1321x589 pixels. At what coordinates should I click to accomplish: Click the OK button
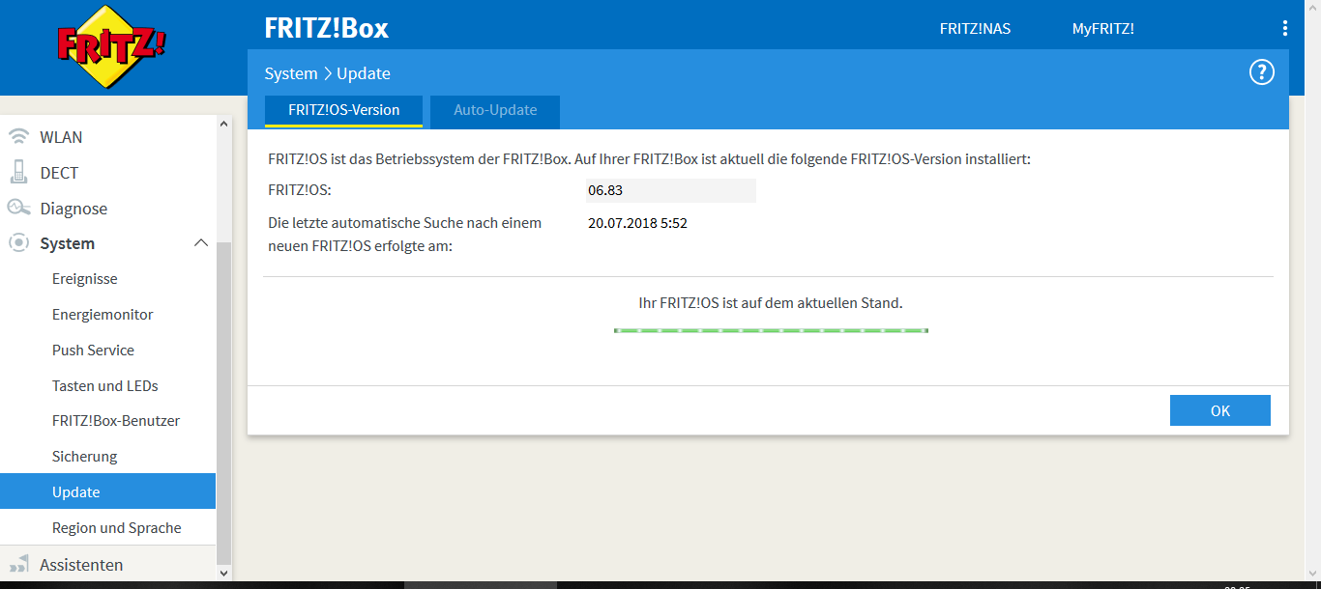tap(1219, 410)
